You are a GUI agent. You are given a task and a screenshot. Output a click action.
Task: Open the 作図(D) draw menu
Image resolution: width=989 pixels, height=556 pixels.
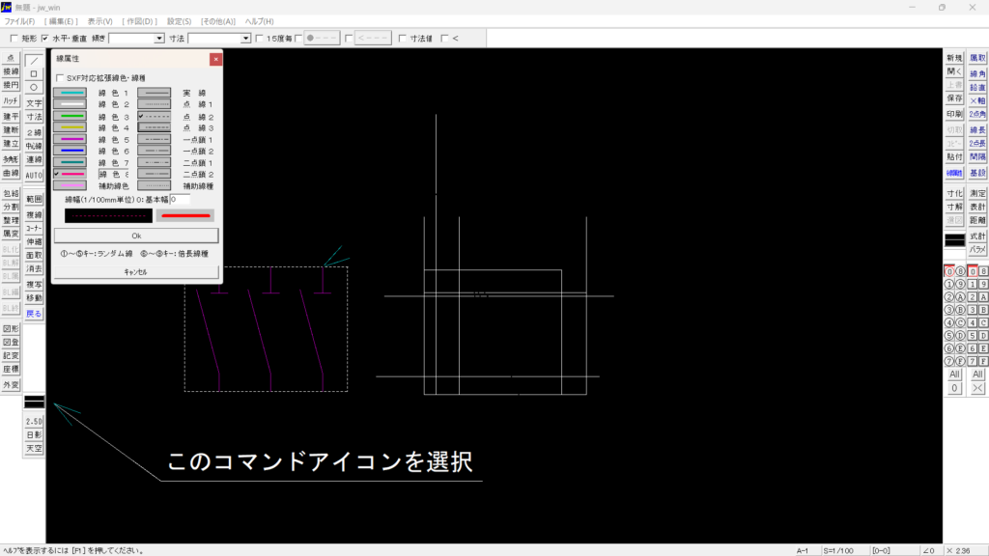coord(139,21)
